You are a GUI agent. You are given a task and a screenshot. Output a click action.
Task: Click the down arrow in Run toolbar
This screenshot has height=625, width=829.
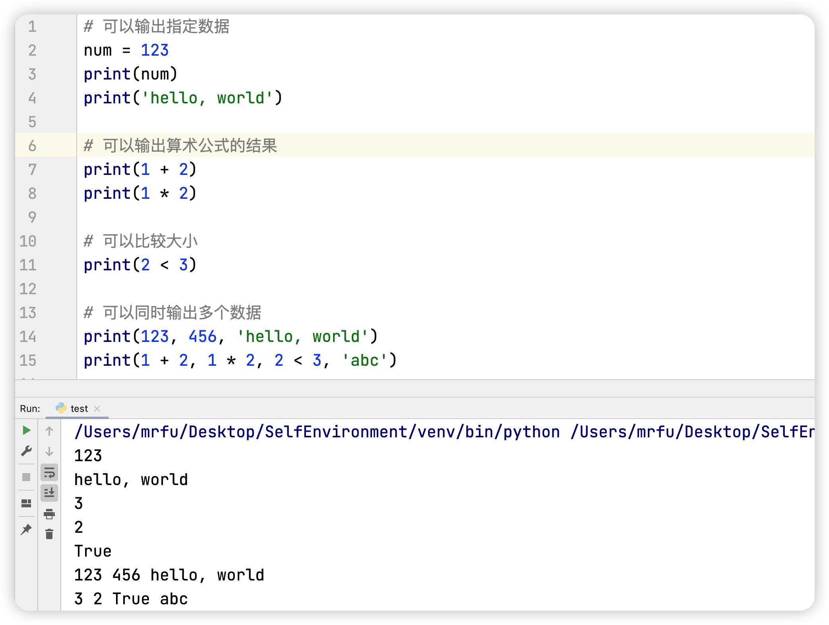click(49, 452)
